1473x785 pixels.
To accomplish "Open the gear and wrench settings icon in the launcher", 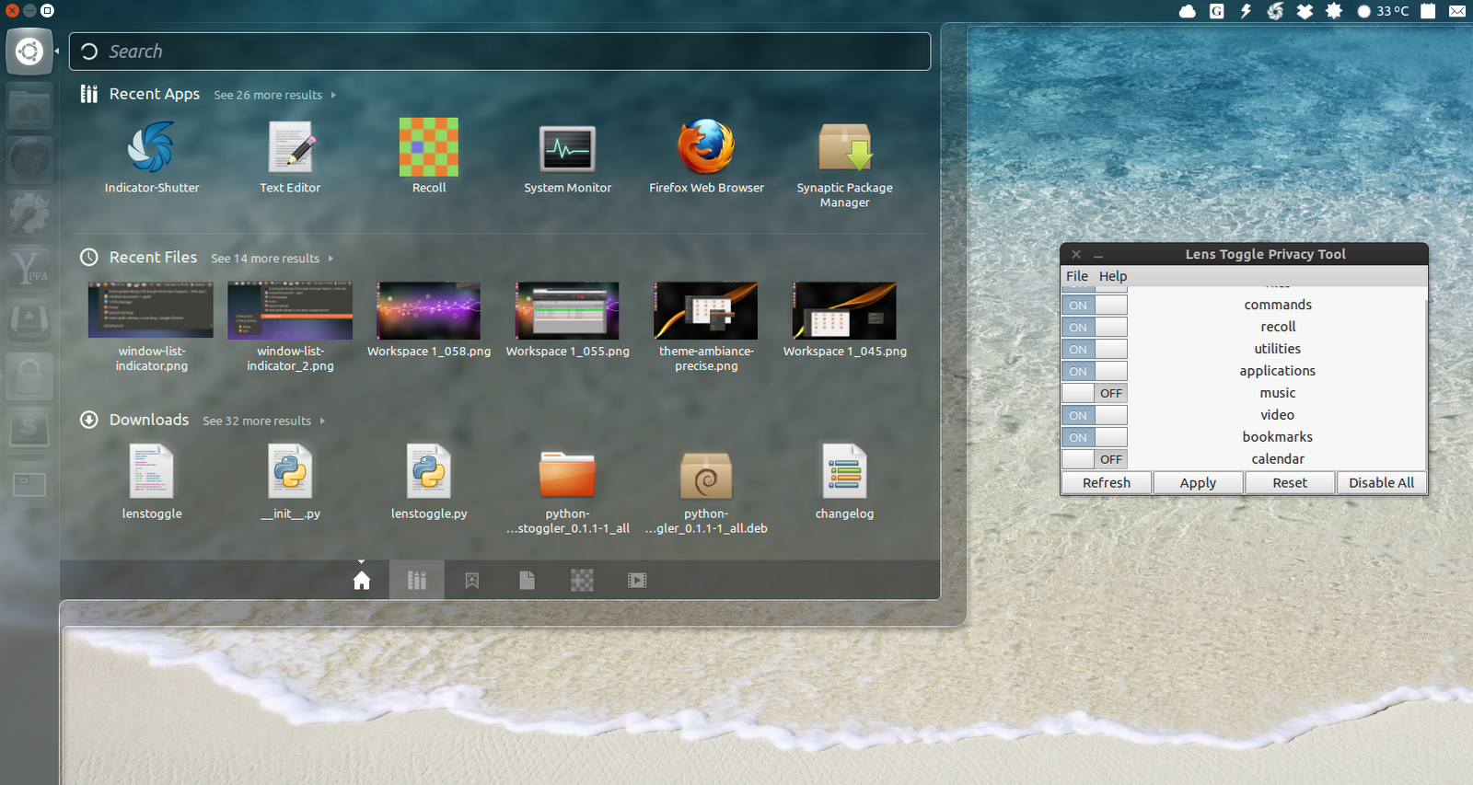I will tap(29, 214).
